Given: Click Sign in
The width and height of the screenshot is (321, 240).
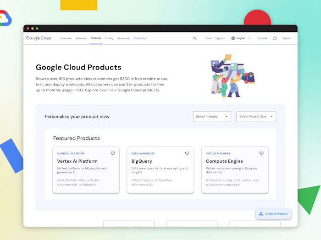Looking at the screenshot, I should [x=287, y=38].
